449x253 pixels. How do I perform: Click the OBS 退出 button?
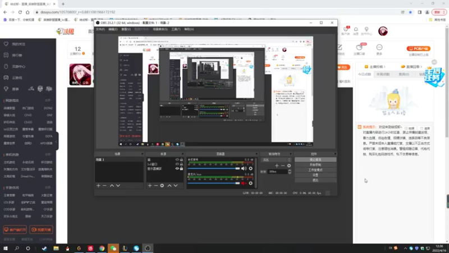pyautogui.click(x=315, y=180)
